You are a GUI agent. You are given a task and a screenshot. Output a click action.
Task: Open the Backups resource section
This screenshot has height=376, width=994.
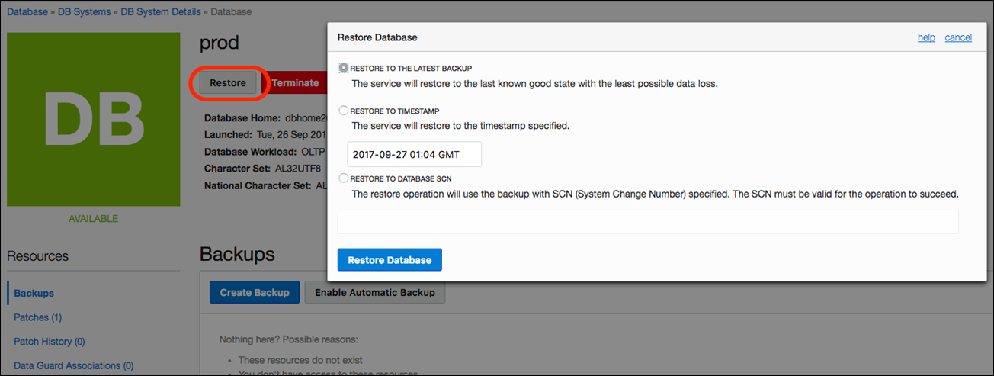pyautogui.click(x=34, y=293)
